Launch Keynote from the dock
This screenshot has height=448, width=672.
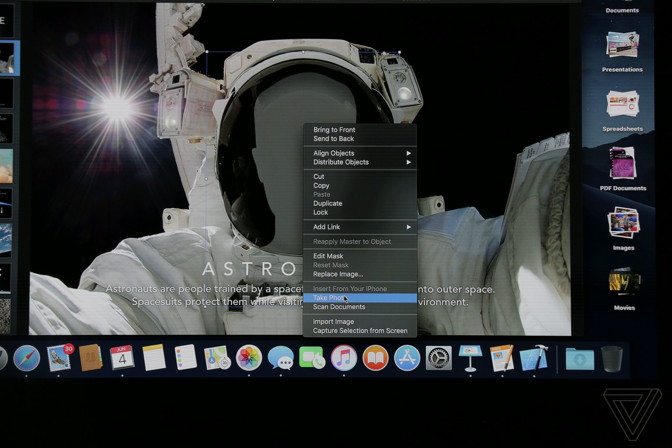point(470,358)
